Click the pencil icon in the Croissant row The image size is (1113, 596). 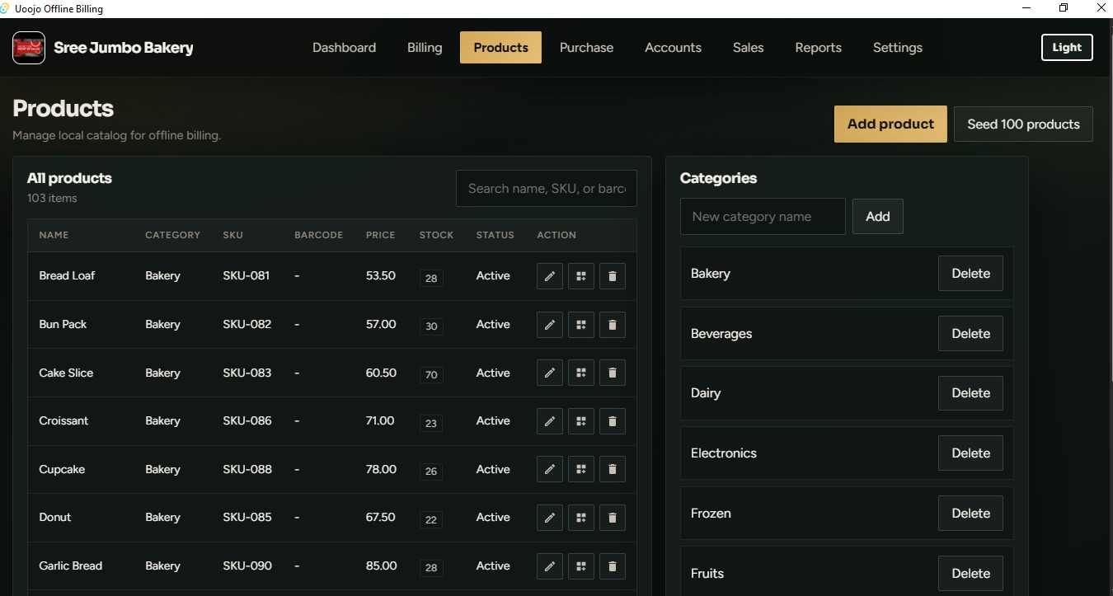pos(550,421)
